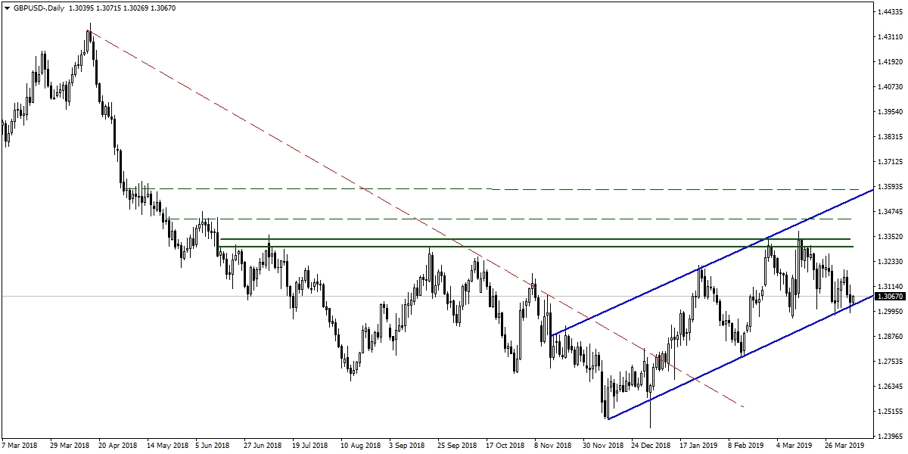Viewport: 908px width, 454px height.
Task: Click the 1.31140 price scale label
Action: point(891,287)
